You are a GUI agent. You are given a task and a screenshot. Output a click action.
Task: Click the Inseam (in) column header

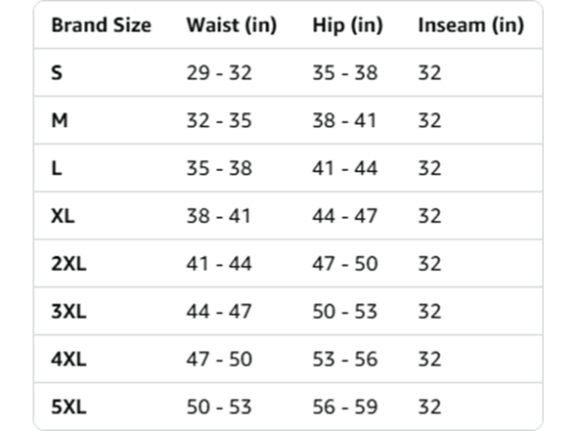[471, 25]
